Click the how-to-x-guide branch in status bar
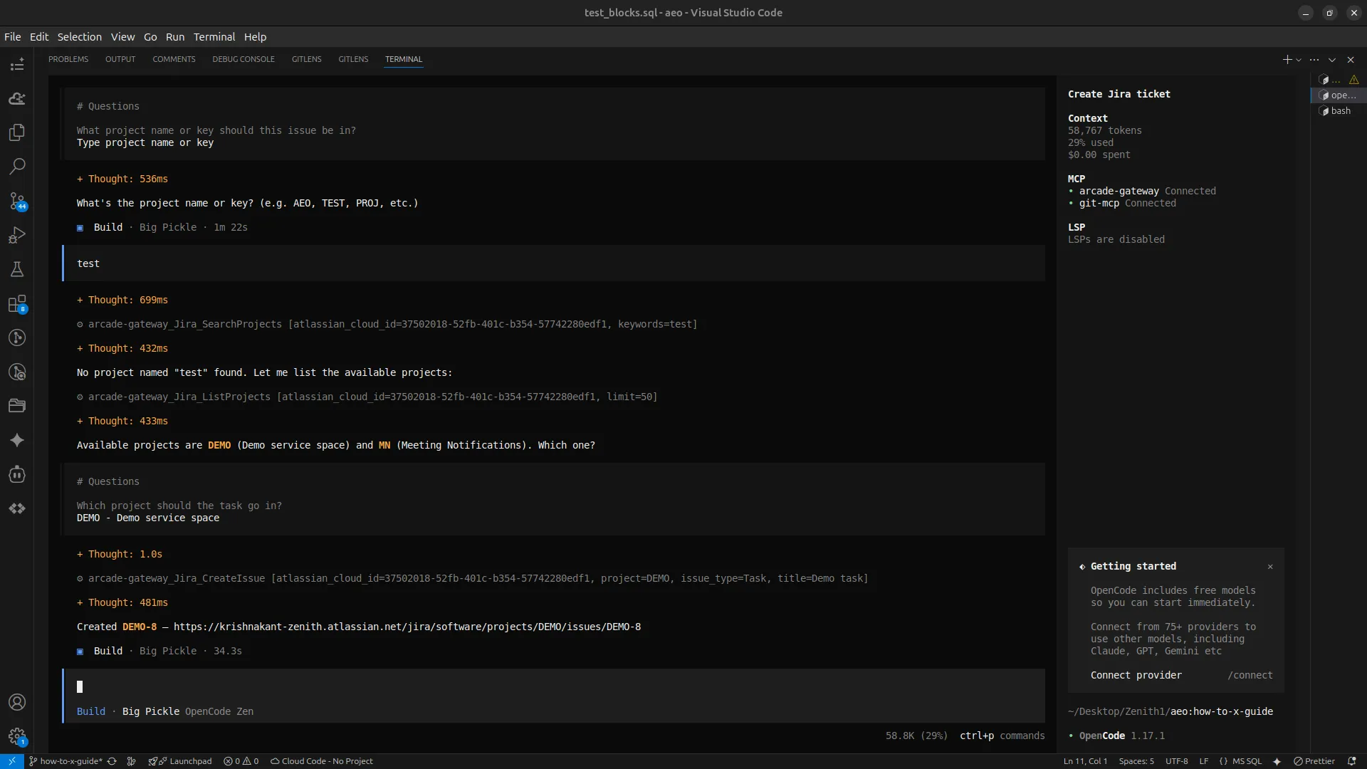 [66, 761]
